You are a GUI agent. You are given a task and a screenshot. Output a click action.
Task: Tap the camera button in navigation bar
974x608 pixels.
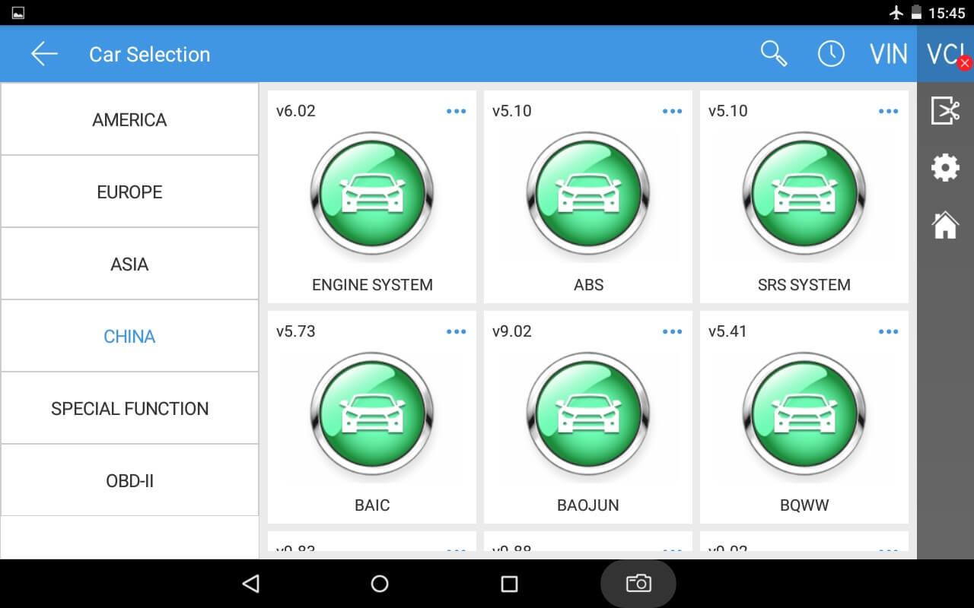638,583
